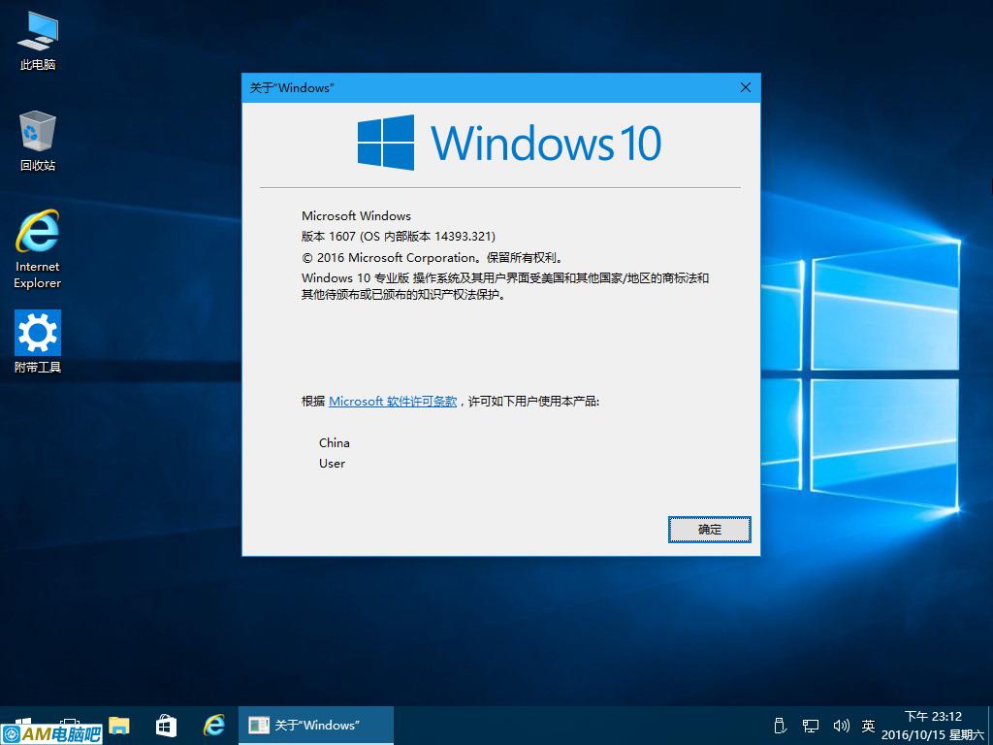Click the "版本 1607 (OS 内部版本 14393.321)" line

click(x=399, y=237)
